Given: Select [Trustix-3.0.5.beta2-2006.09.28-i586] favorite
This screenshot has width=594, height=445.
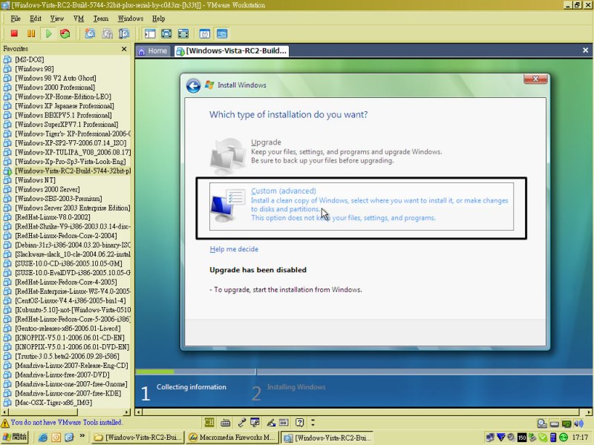Looking at the screenshot, I should 67,356.
